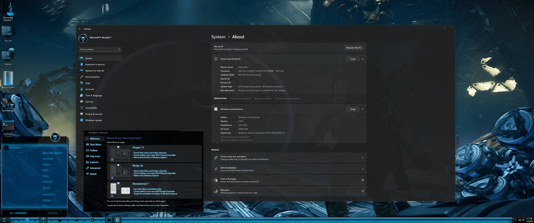The width and height of the screenshot is (534, 223).
Task: Open System protection related link
Action: point(263,98)
